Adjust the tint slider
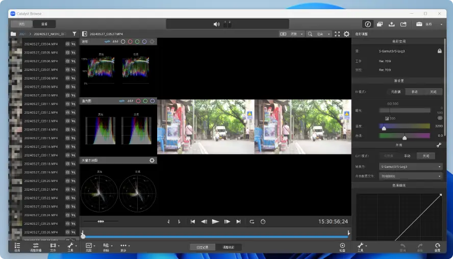The image size is (453, 259). [x=404, y=136]
